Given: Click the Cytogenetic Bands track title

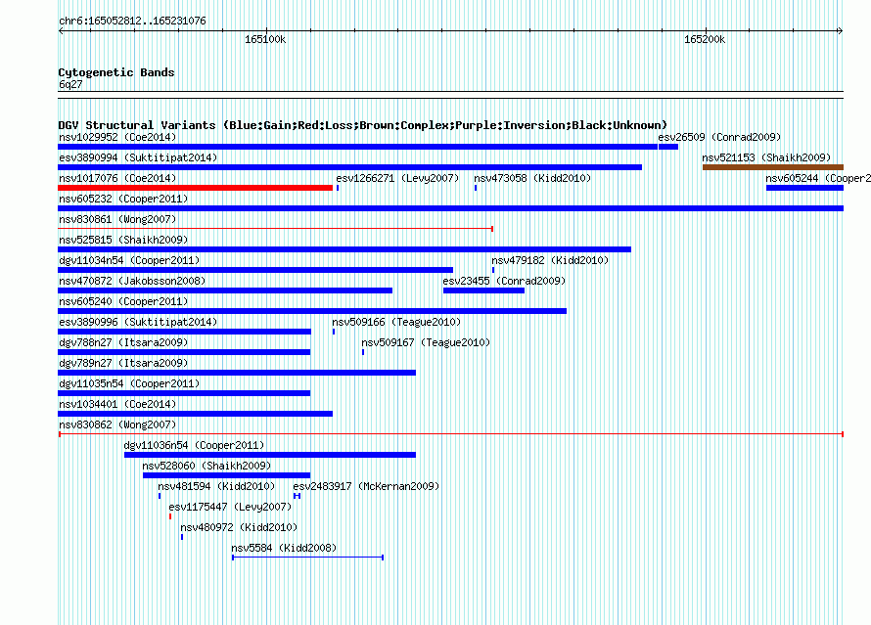Looking at the screenshot, I should 116,72.
